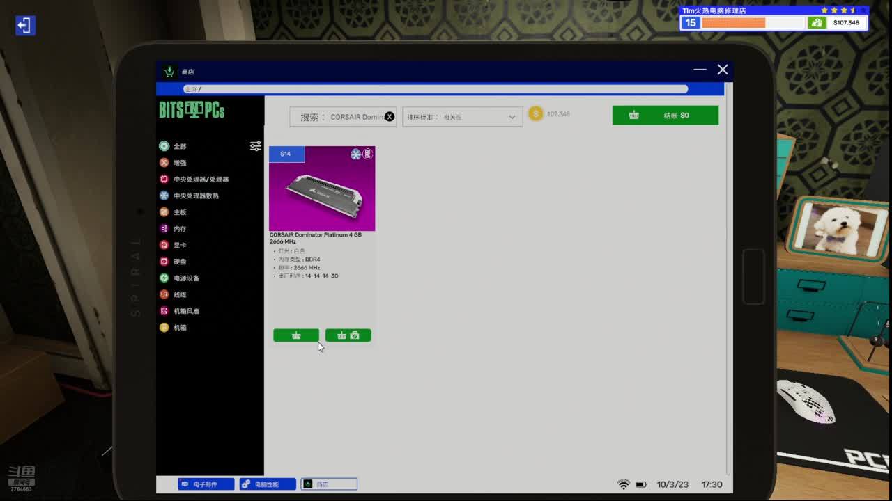The height and width of the screenshot is (501, 892).
Task: Click the 主页 home breadcrumb link
Action: 191,89
